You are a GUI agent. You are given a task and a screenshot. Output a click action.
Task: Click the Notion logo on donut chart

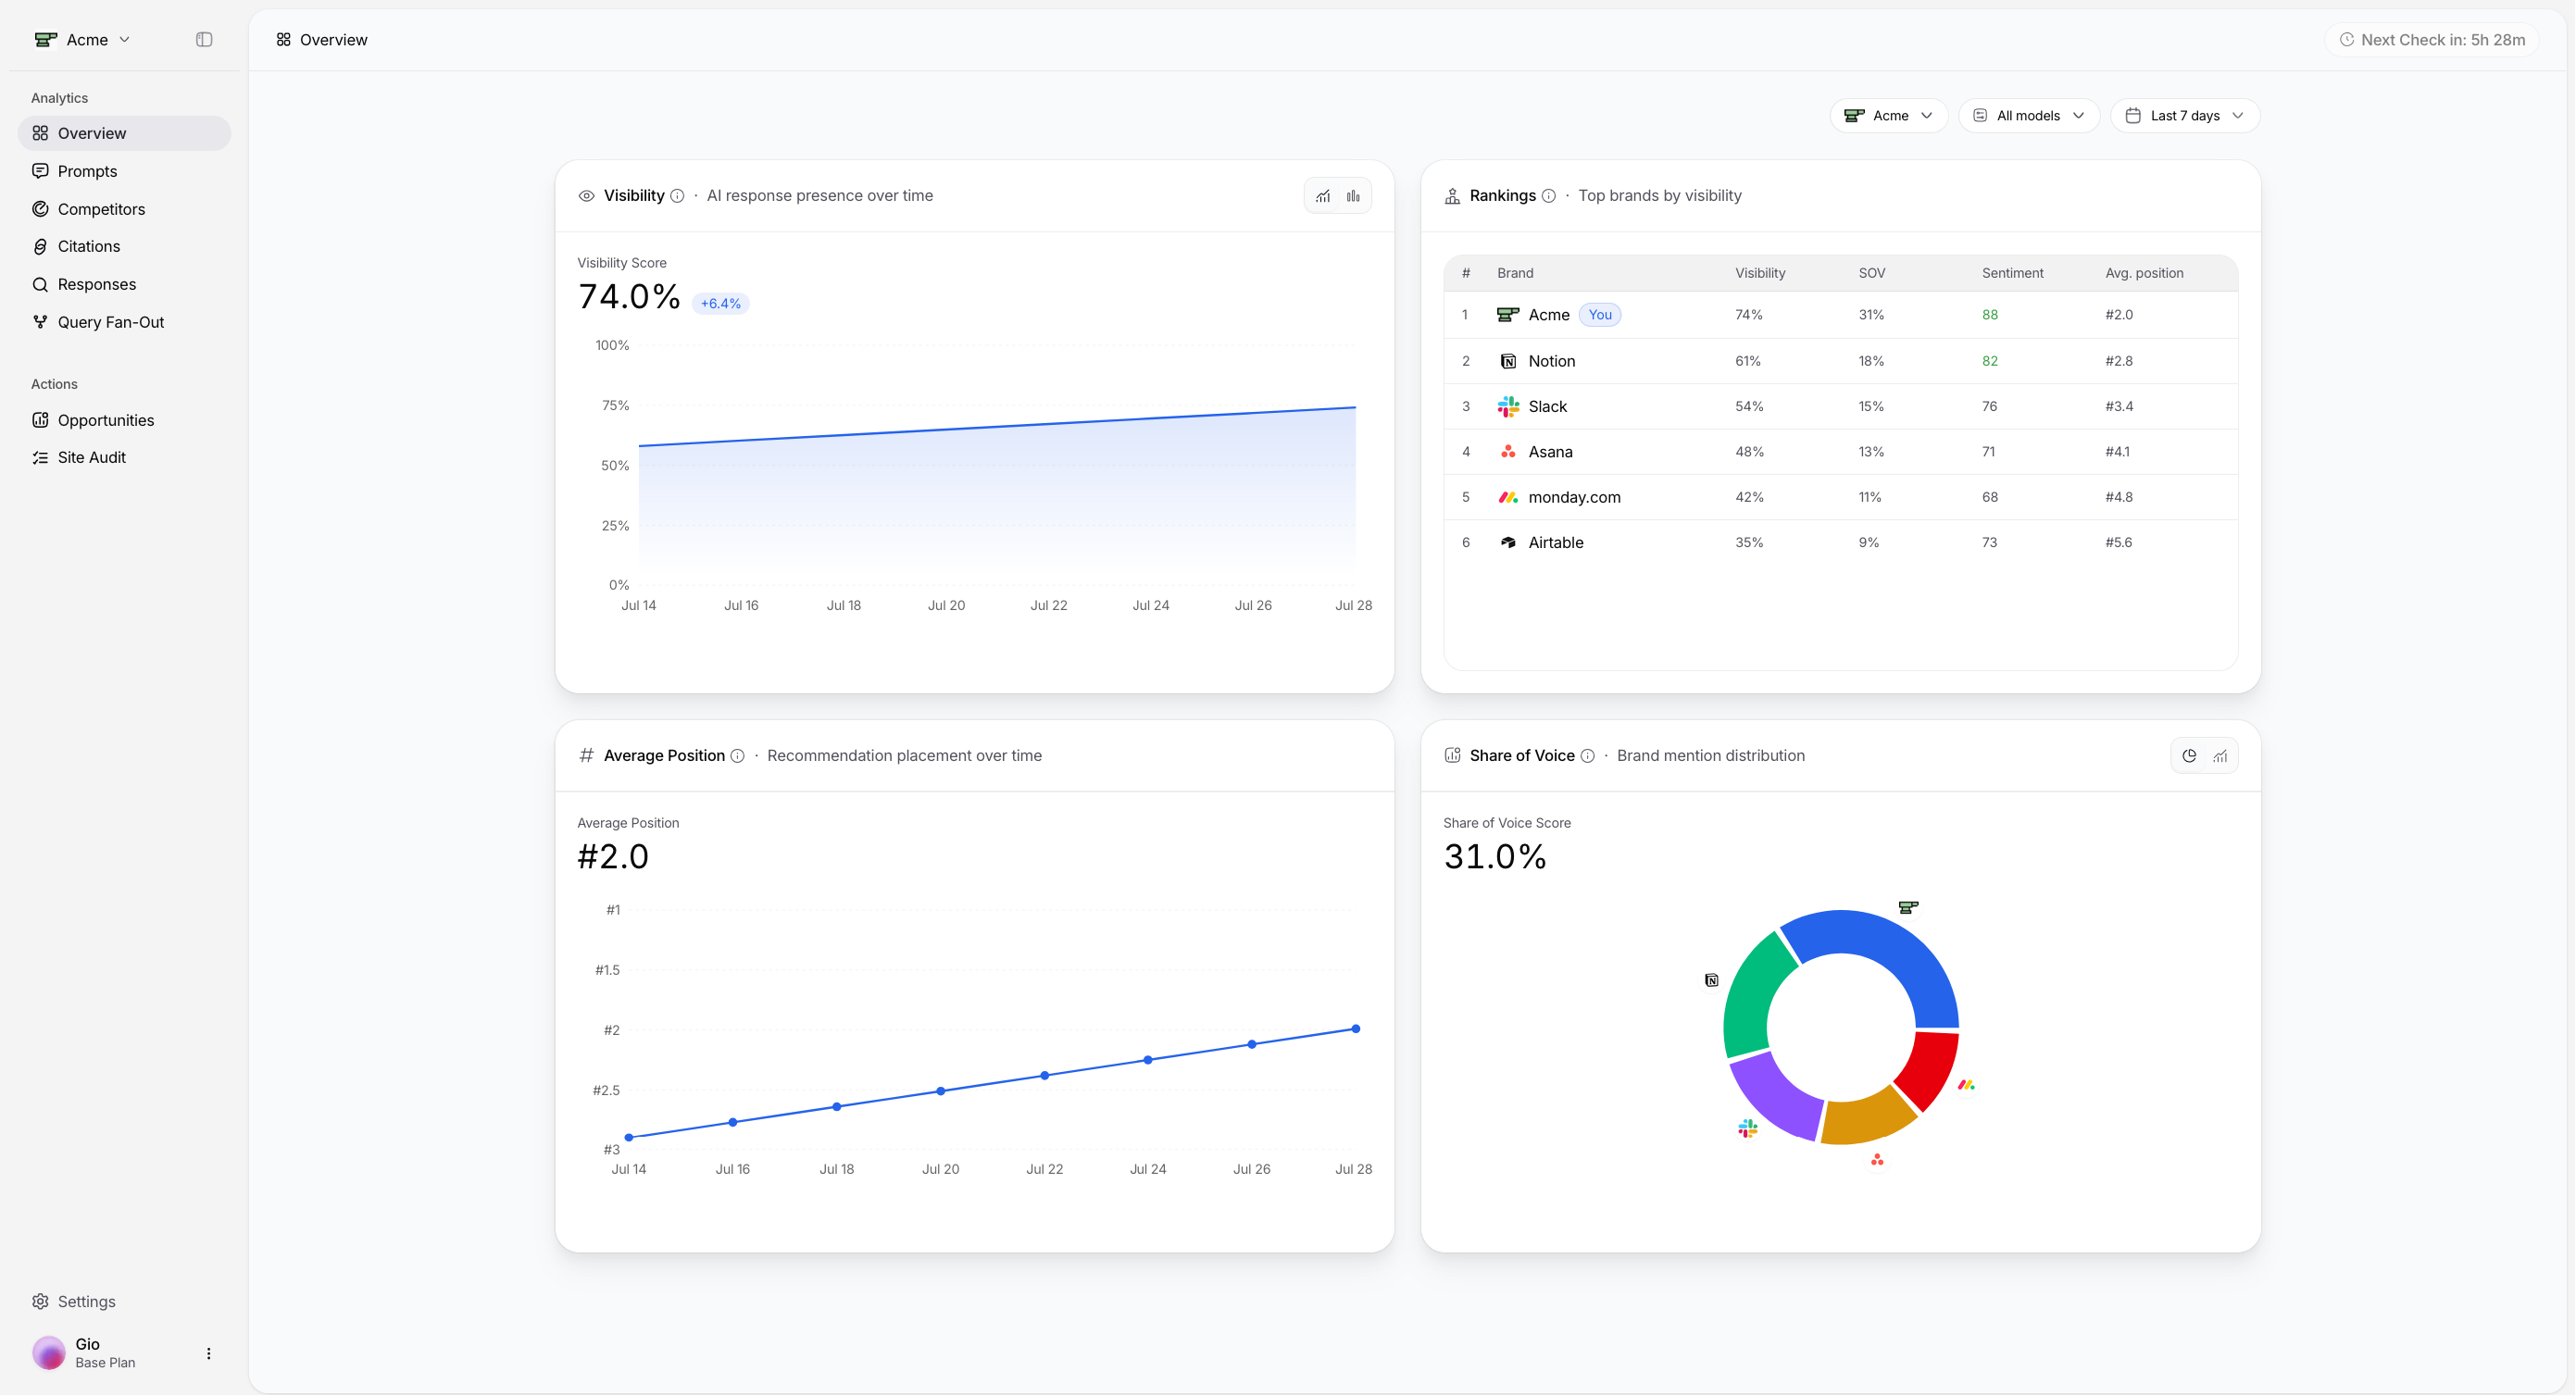pos(1712,980)
